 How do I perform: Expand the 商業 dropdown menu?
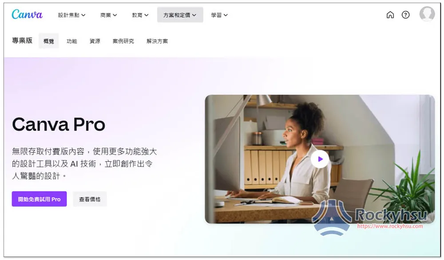(108, 15)
